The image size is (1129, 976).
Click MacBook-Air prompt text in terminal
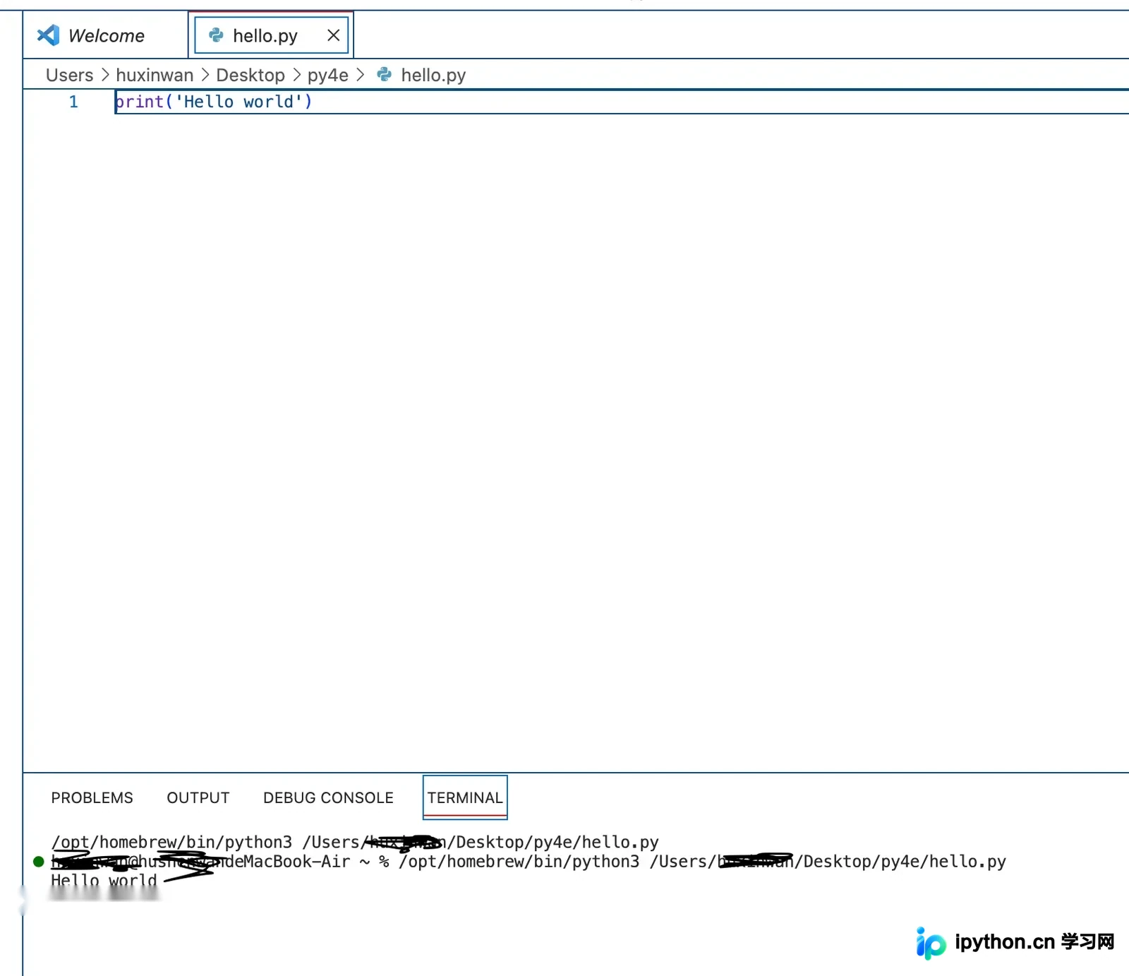297,862
